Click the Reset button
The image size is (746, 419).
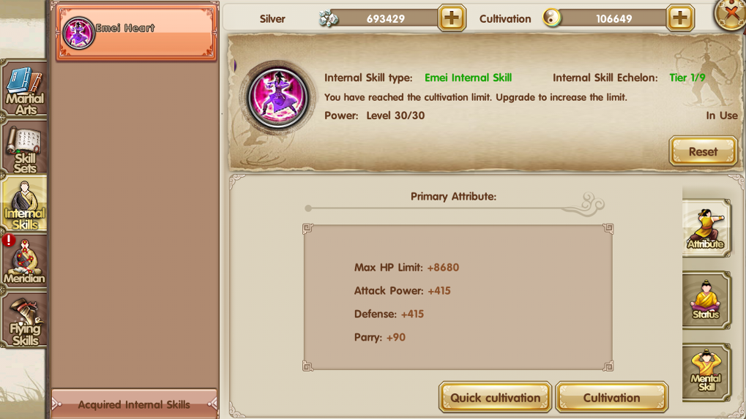click(x=704, y=151)
